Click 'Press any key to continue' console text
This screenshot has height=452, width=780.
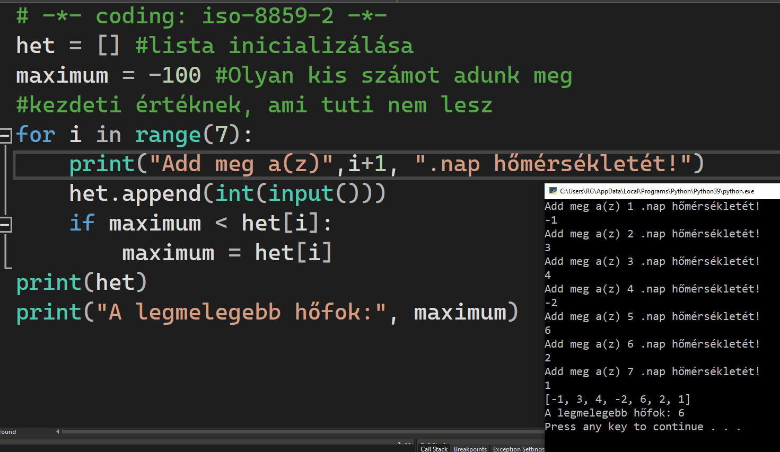642,427
